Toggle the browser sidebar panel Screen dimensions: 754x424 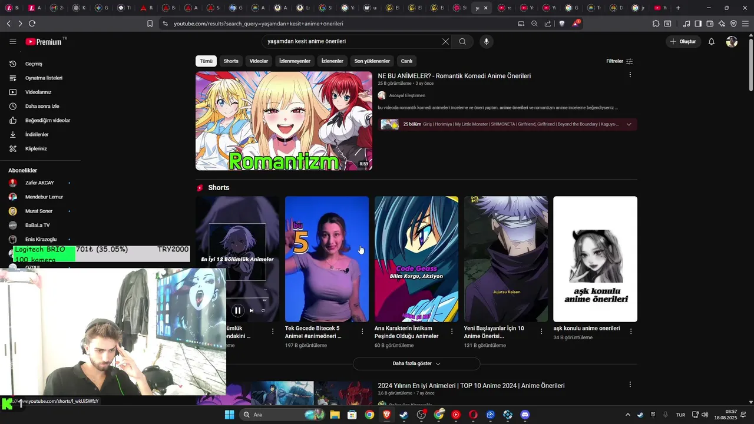click(x=698, y=24)
